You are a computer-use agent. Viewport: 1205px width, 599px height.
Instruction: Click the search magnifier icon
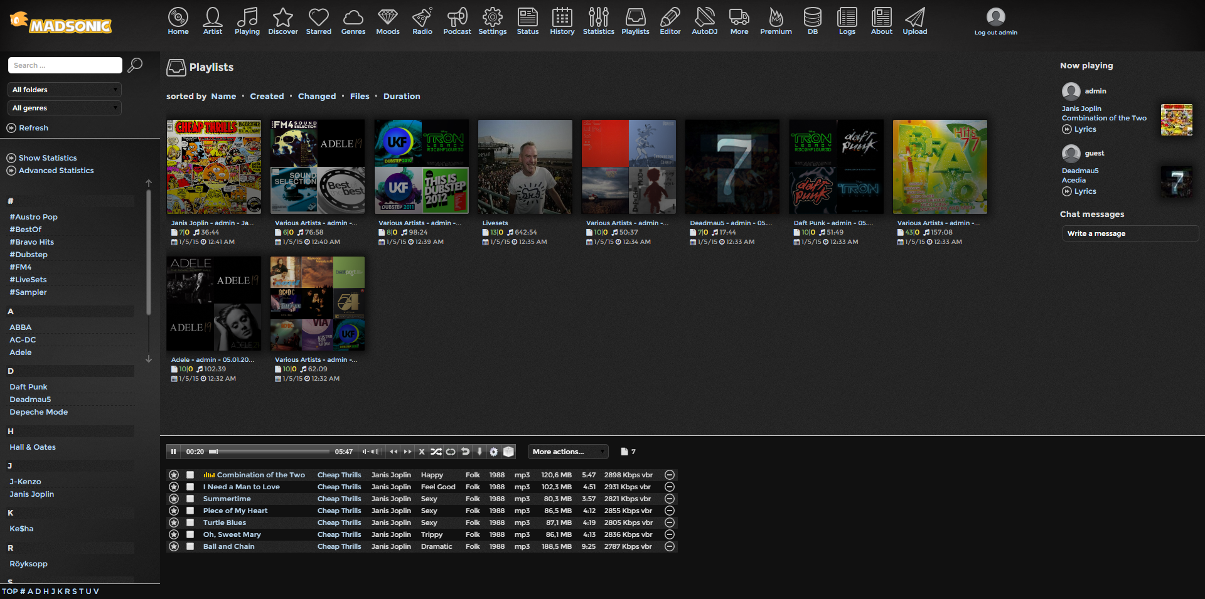point(135,65)
